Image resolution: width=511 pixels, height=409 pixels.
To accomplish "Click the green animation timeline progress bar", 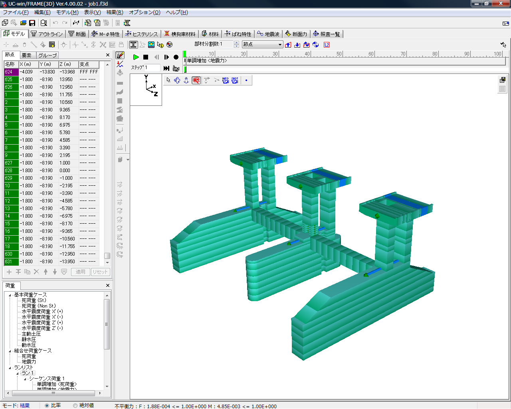I will click(x=185, y=69).
